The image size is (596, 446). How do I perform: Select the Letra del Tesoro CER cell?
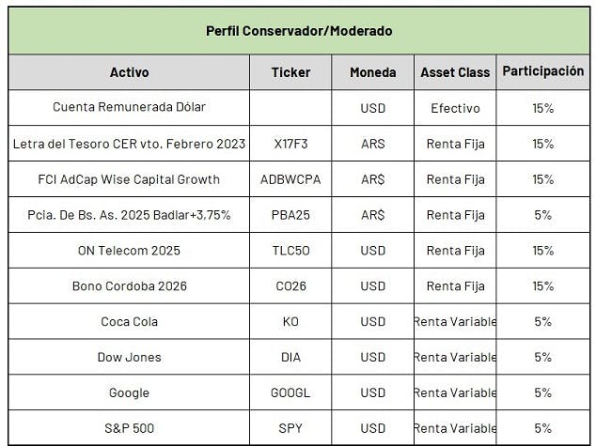(x=129, y=144)
